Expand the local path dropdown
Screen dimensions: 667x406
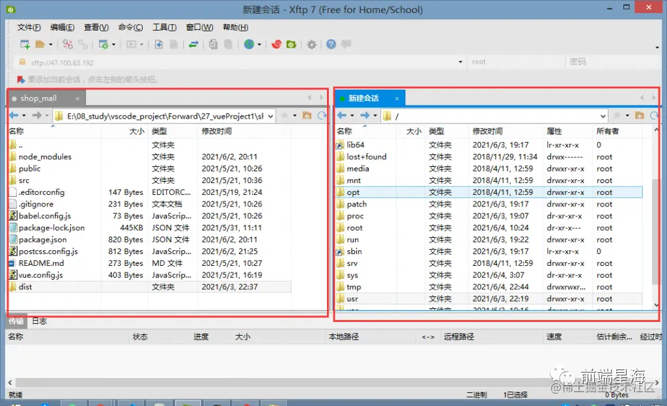270,116
